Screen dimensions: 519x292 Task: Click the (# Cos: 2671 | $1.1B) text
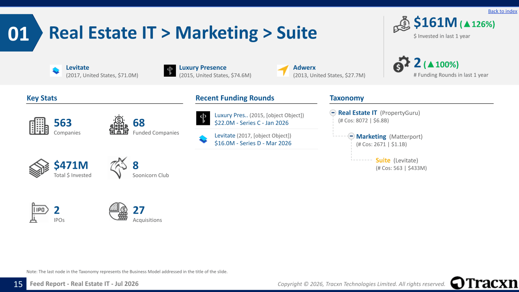click(382, 144)
